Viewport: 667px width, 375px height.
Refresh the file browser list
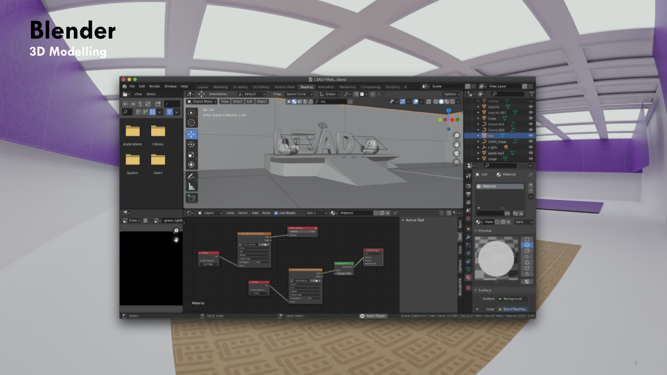pyautogui.click(x=148, y=104)
